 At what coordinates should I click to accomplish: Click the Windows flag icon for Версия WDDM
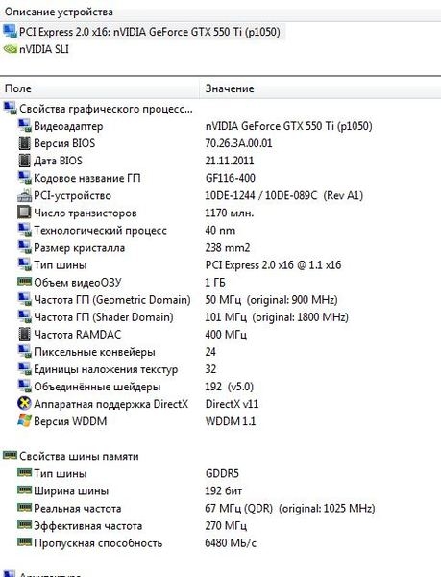pyautogui.click(x=25, y=420)
